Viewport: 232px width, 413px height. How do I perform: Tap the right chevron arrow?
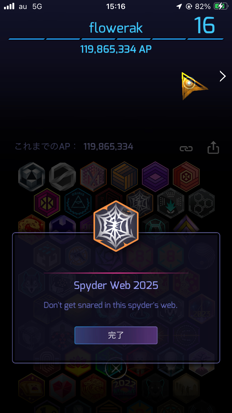point(223,76)
